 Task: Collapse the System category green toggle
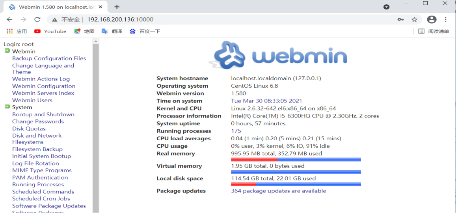point(7,107)
